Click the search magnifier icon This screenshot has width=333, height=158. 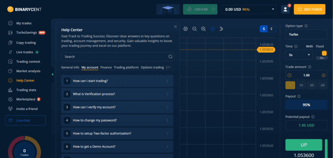[170, 57]
